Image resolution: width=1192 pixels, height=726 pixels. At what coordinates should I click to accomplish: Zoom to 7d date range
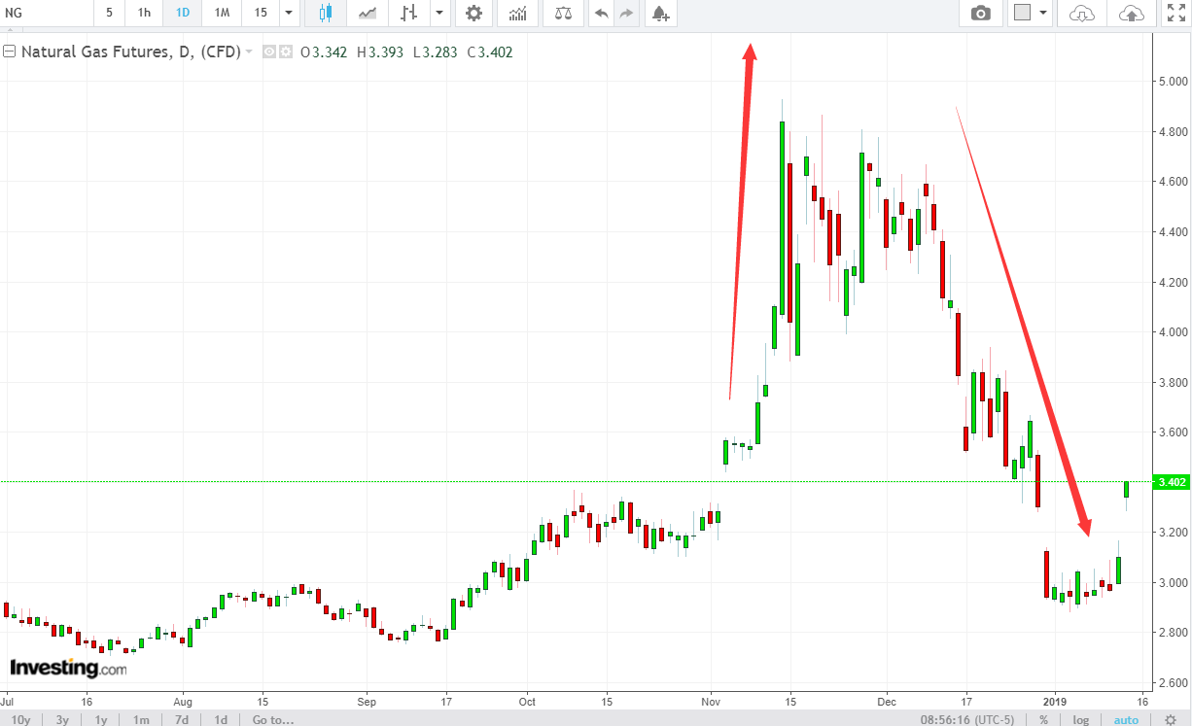coord(182,719)
